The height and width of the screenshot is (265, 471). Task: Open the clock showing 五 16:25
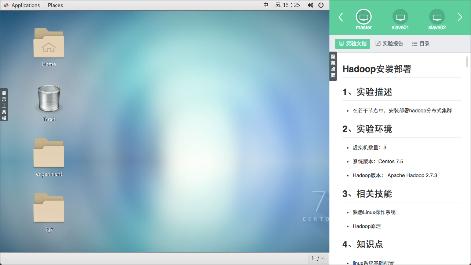point(288,5)
